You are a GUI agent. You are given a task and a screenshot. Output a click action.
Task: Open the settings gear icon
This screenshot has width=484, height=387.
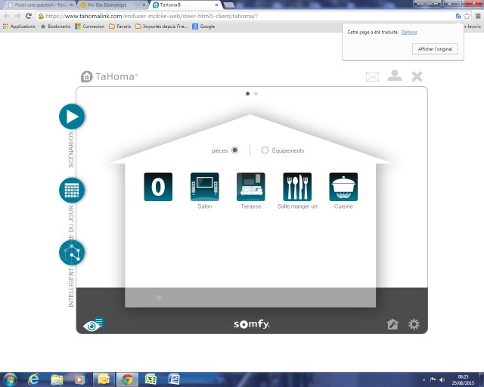414,324
